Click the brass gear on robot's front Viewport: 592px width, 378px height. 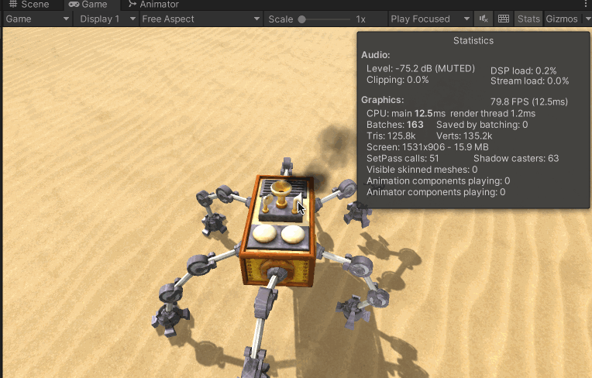[x=274, y=271]
